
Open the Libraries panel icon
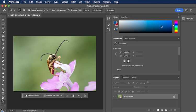click(x=183, y=19)
